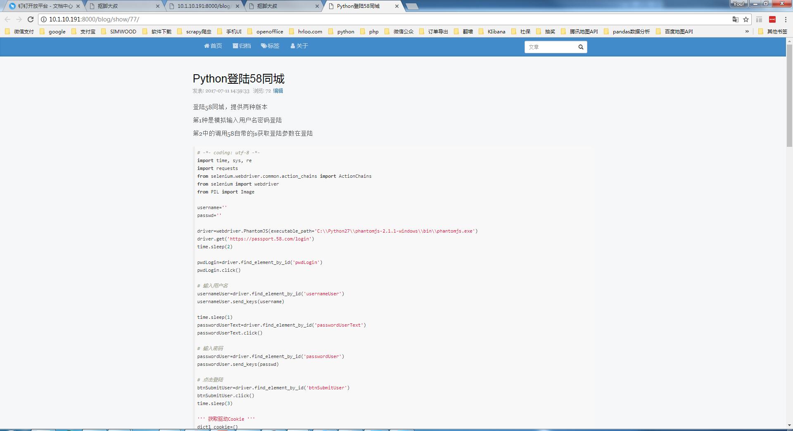Switch to the second 抠脚大叔 tab

click(x=283, y=6)
